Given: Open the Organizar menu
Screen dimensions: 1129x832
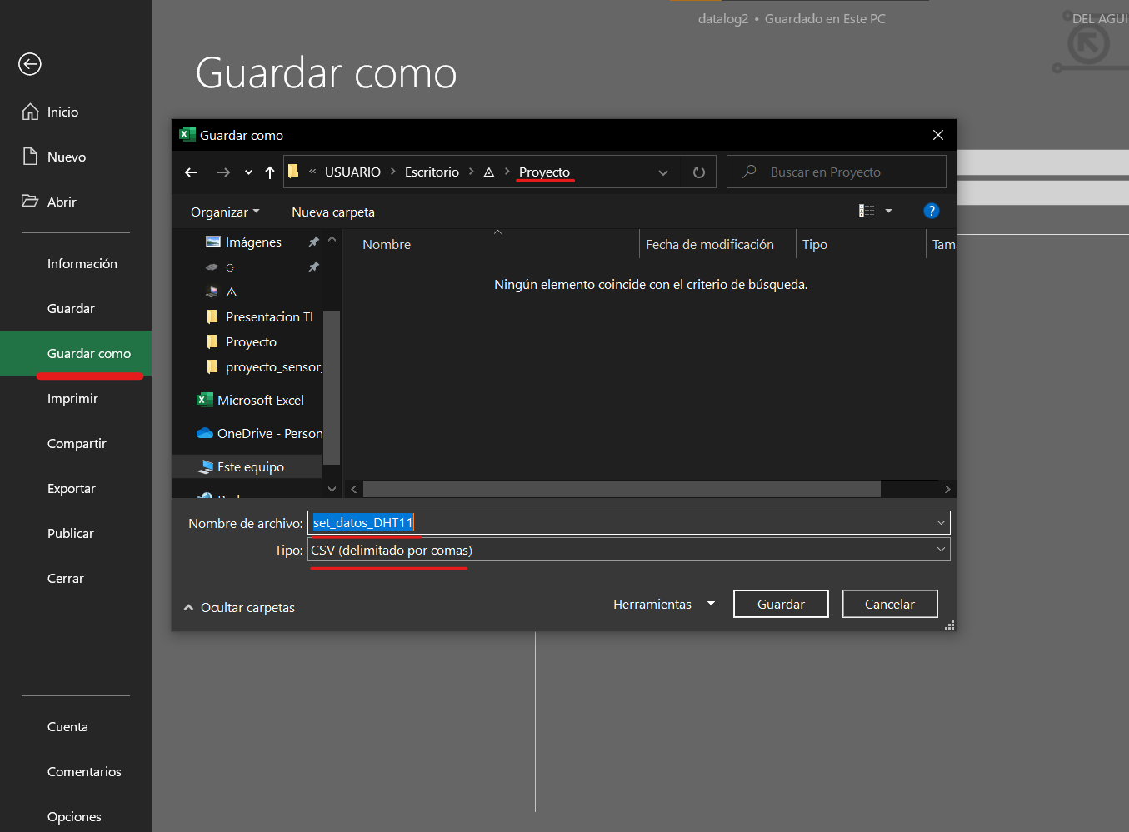Looking at the screenshot, I should [x=224, y=212].
